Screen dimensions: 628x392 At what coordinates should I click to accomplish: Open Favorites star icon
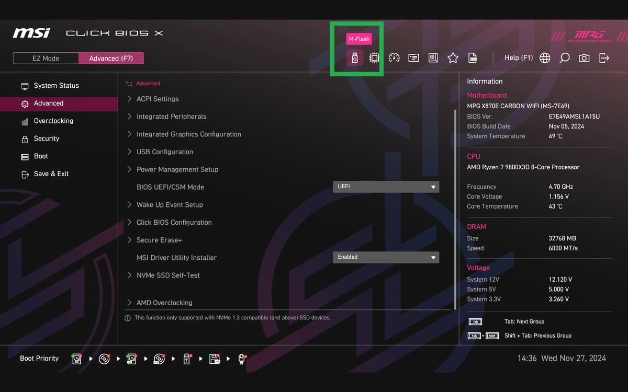click(453, 58)
